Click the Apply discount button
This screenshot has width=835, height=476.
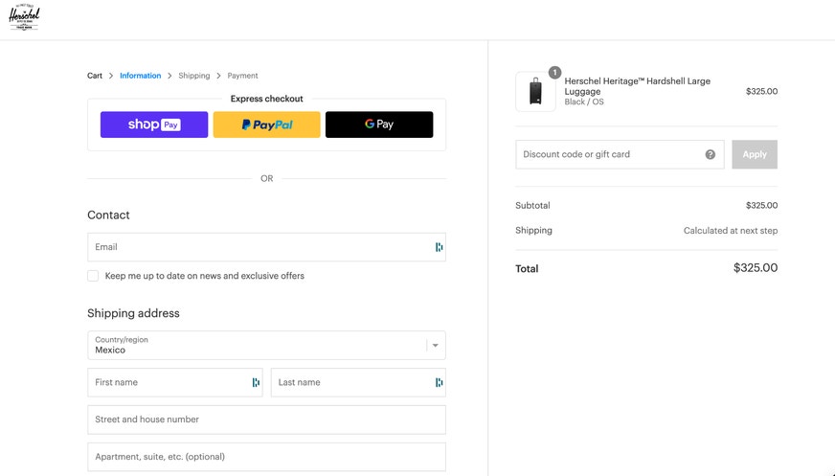(755, 154)
